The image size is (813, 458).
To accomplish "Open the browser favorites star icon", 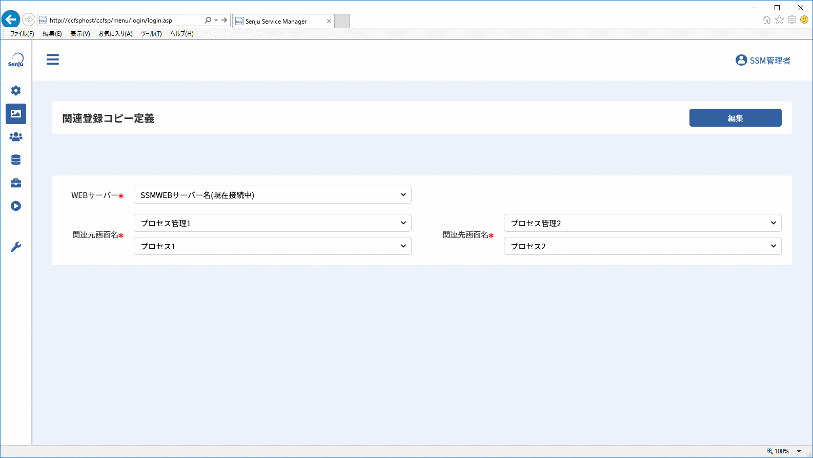I will pyautogui.click(x=780, y=20).
